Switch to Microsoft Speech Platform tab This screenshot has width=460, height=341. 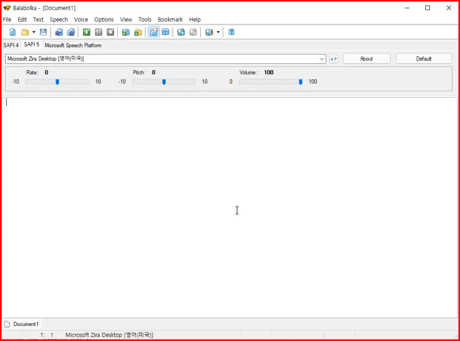tap(73, 45)
